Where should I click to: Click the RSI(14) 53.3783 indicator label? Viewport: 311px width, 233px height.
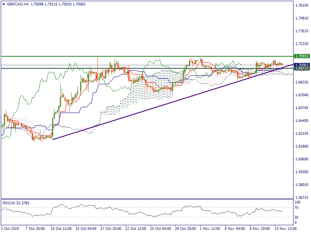(x=16, y=202)
